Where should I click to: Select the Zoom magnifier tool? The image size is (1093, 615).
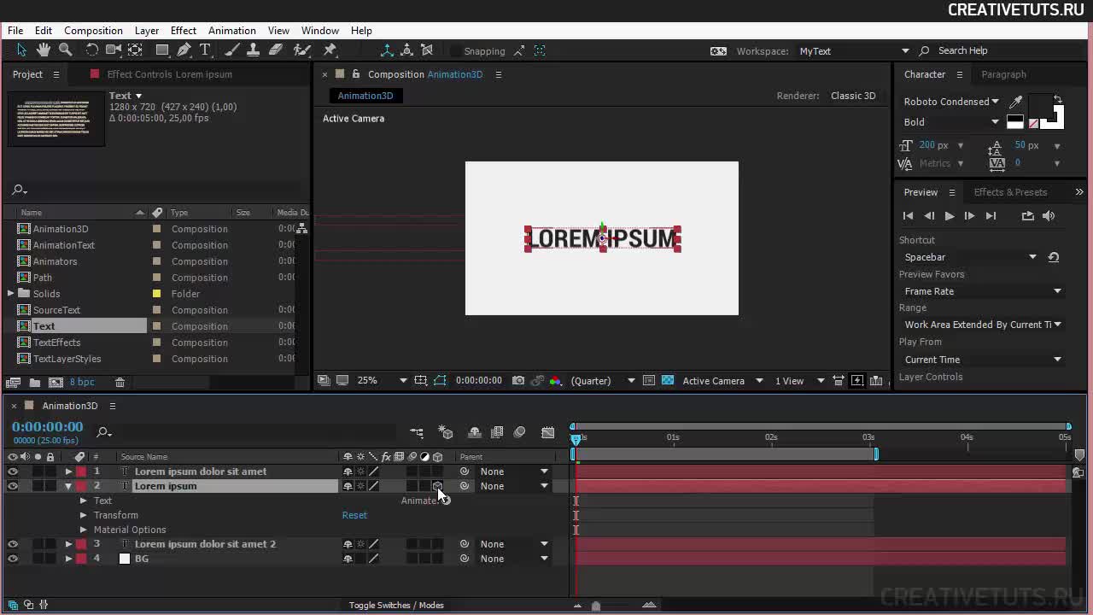pos(65,50)
